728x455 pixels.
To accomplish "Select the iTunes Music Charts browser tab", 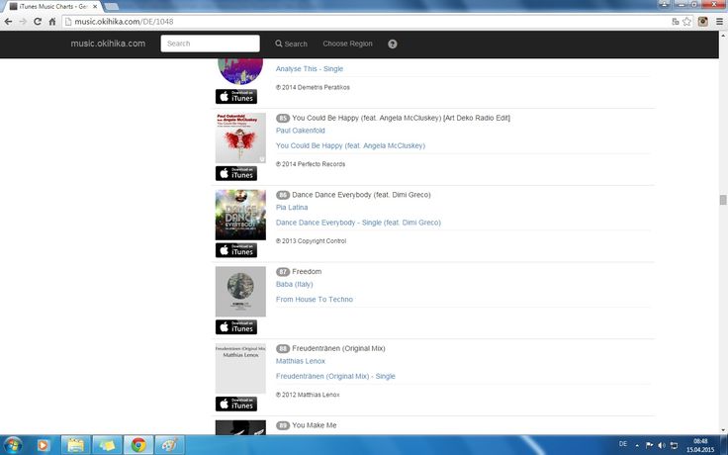I will click(x=51, y=7).
